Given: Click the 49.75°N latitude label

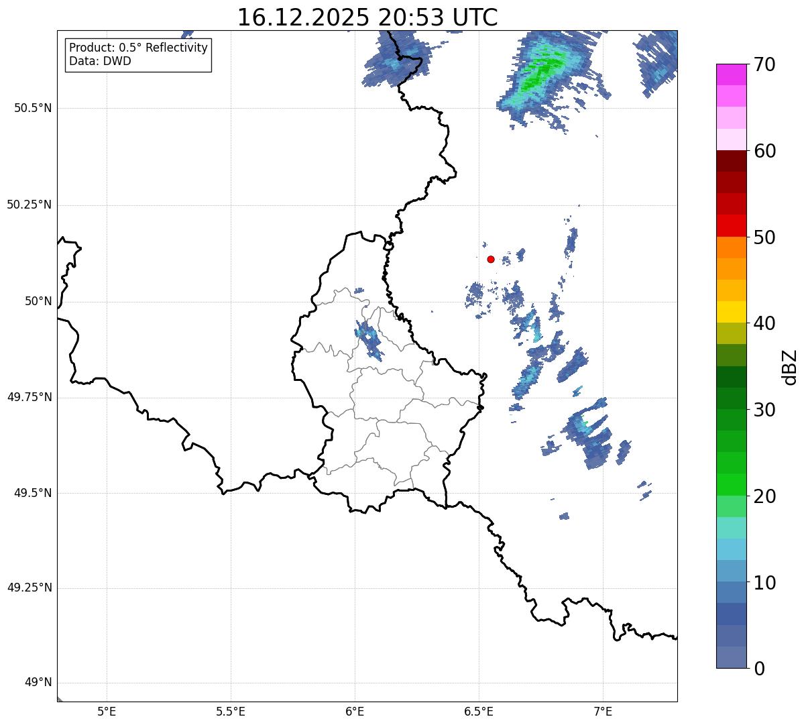Looking at the screenshot, I should (x=30, y=397).
